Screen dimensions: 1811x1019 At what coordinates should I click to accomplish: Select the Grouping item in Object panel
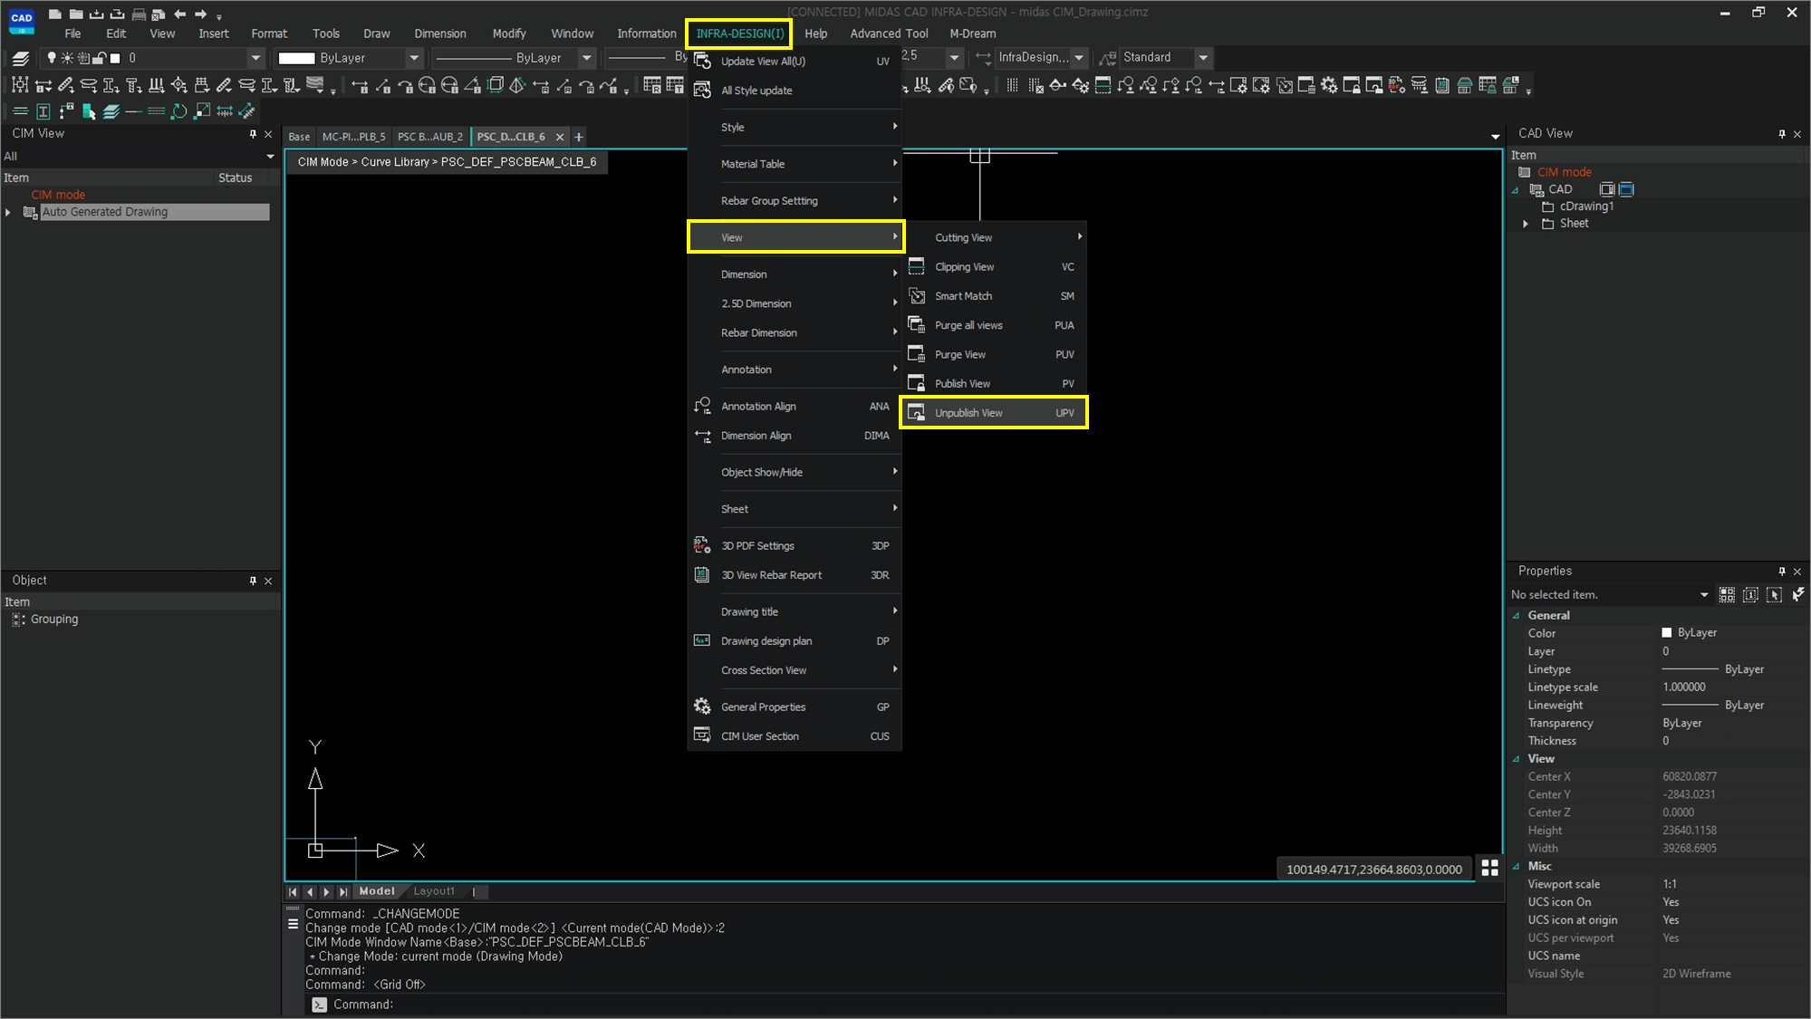(x=54, y=620)
